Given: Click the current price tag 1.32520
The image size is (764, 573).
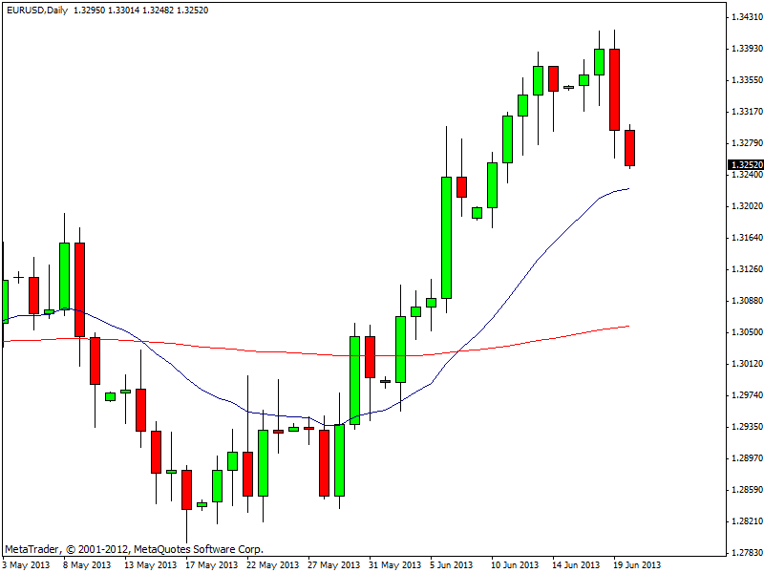Looking at the screenshot, I should pyautogui.click(x=746, y=164).
